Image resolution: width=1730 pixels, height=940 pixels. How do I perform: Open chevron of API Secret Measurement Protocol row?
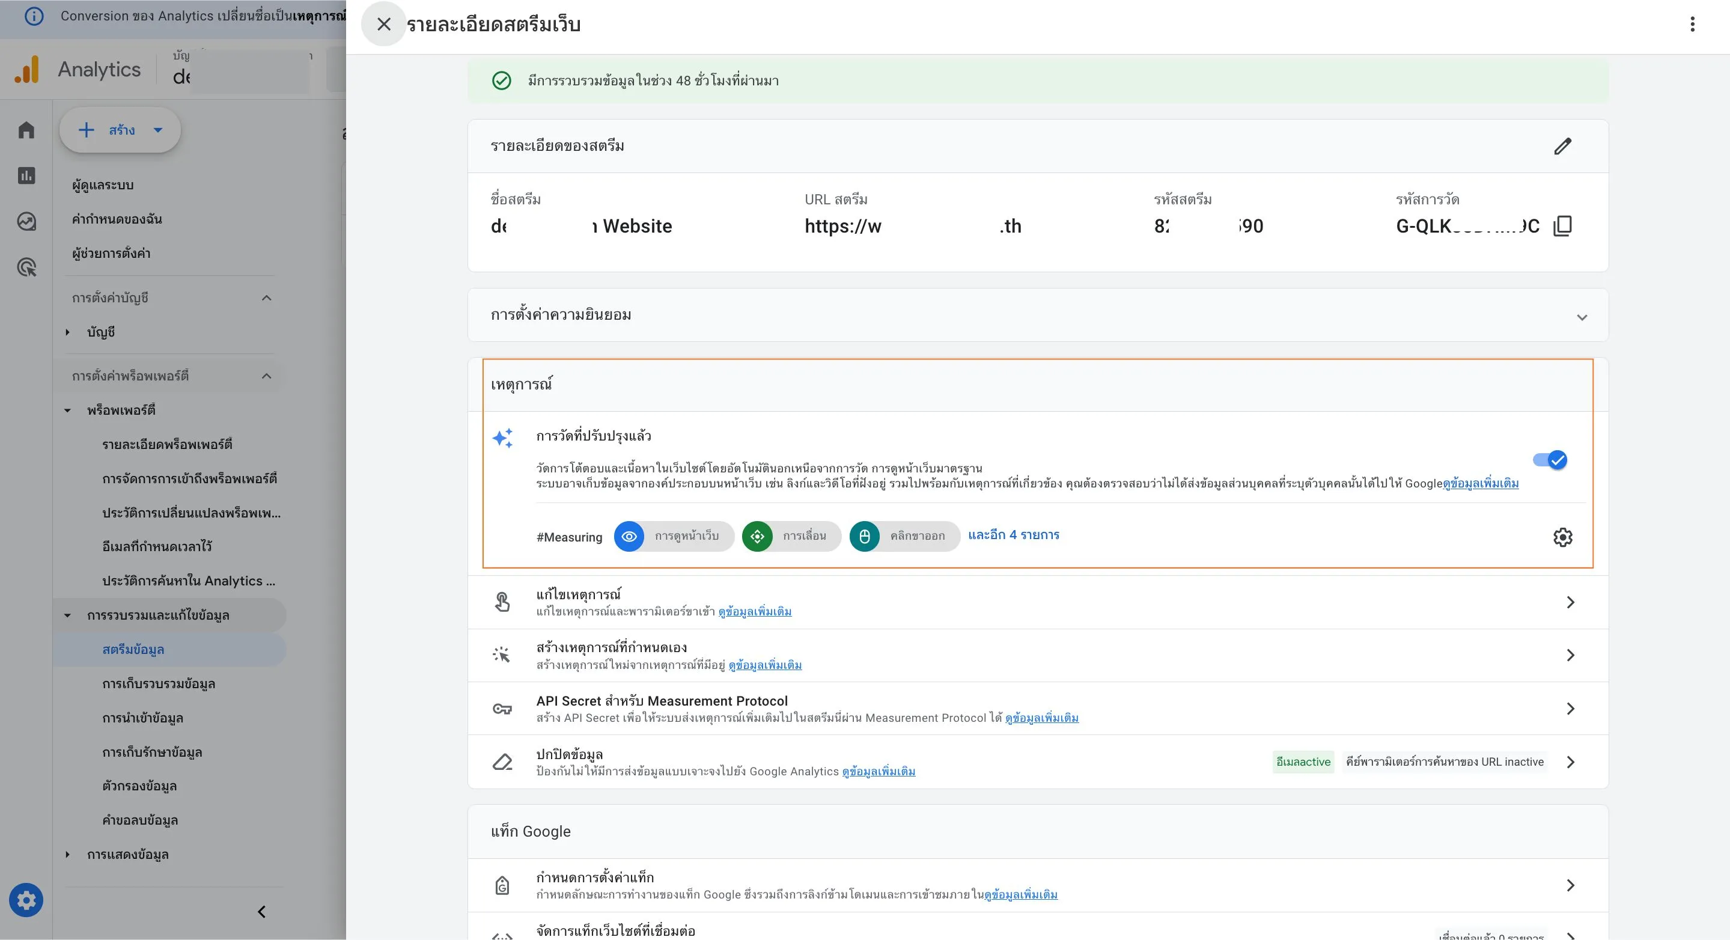(x=1570, y=708)
